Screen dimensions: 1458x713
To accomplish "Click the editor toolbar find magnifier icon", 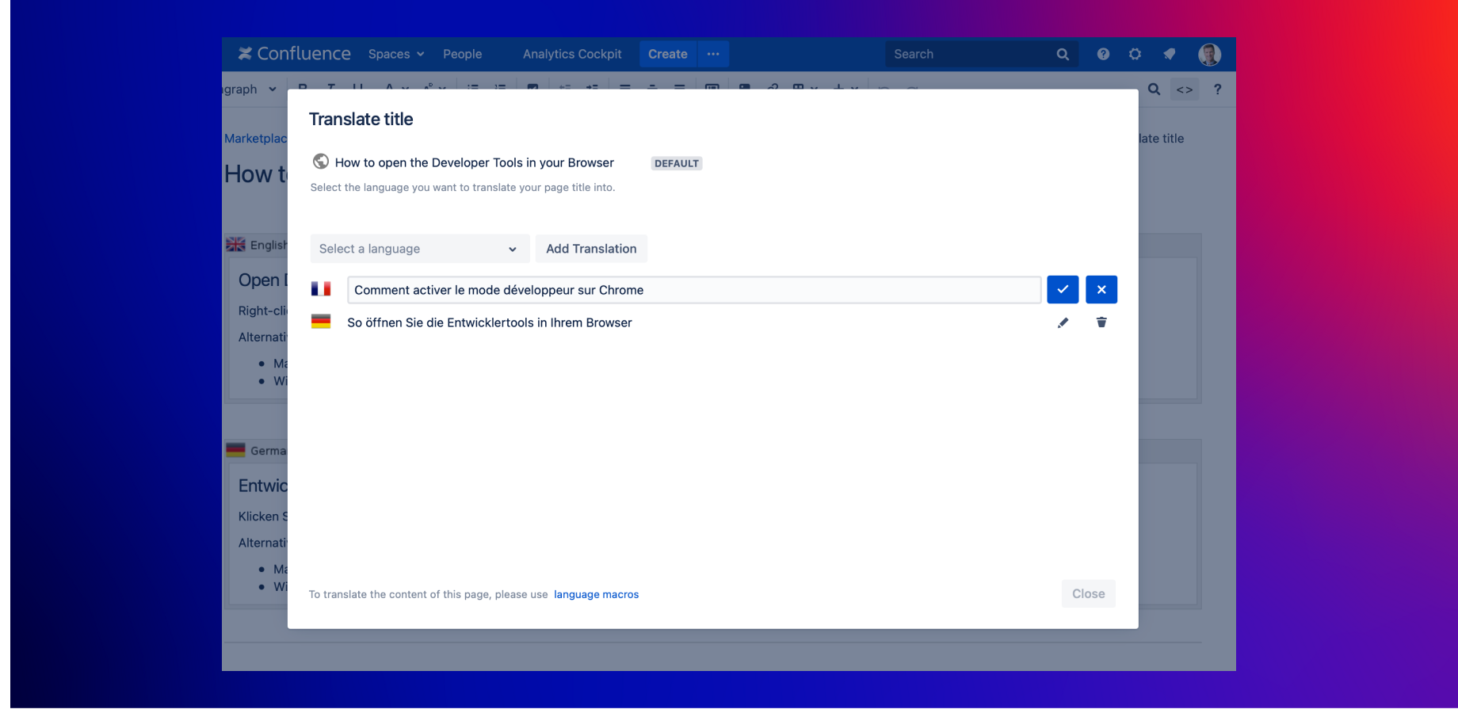I will pyautogui.click(x=1155, y=90).
